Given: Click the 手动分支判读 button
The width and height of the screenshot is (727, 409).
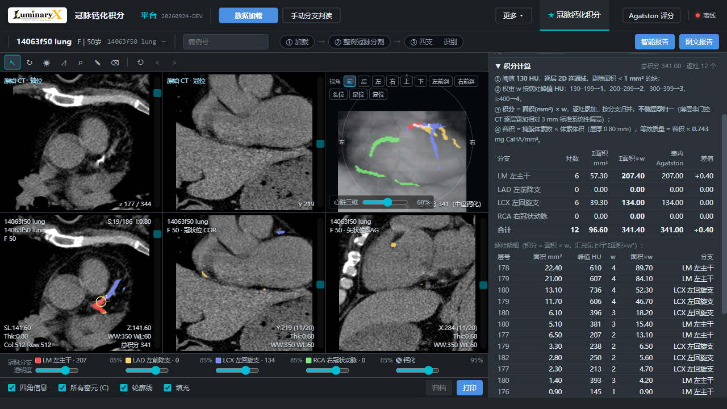Looking at the screenshot, I should click(311, 15).
